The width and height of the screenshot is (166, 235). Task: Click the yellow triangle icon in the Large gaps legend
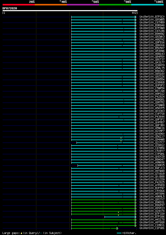click(x=21, y=233)
